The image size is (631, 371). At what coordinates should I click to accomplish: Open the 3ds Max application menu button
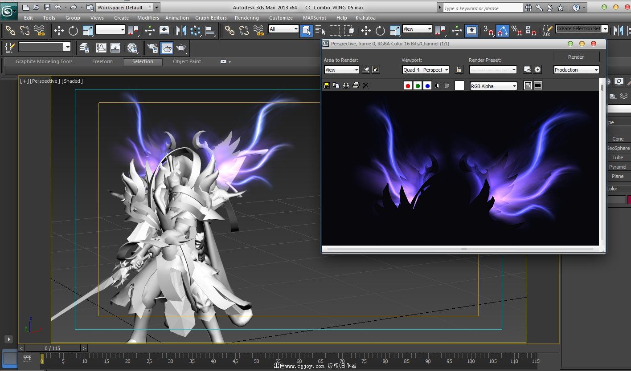(x=9, y=11)
